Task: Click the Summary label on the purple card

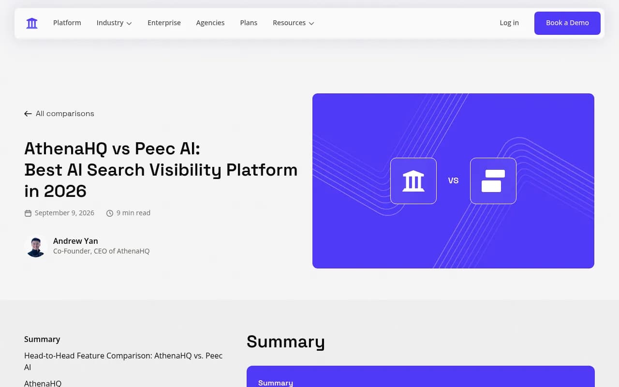Action: click(276, 383)
